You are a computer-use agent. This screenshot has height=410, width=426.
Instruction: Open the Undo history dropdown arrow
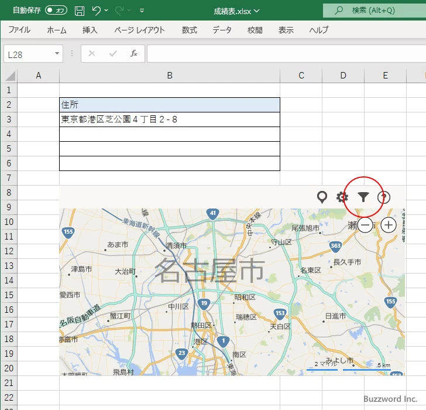pos(106,11)
